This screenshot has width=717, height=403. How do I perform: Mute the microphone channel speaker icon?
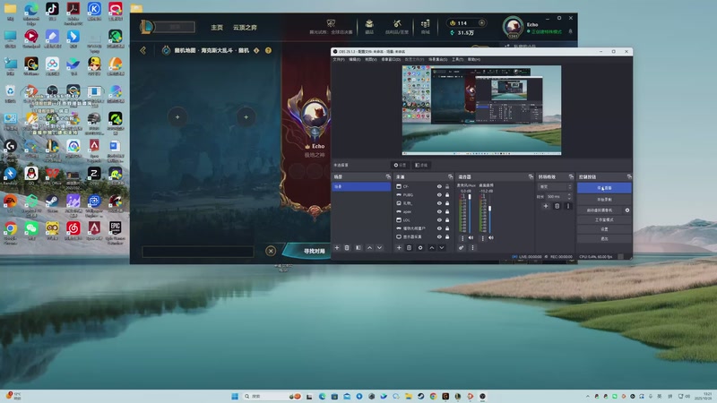coord(471,237)
